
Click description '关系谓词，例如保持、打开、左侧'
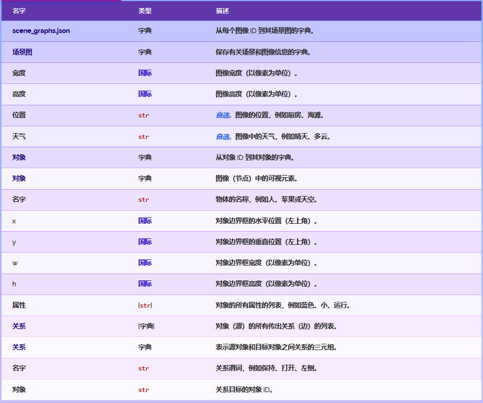click(x=266, y=368)
